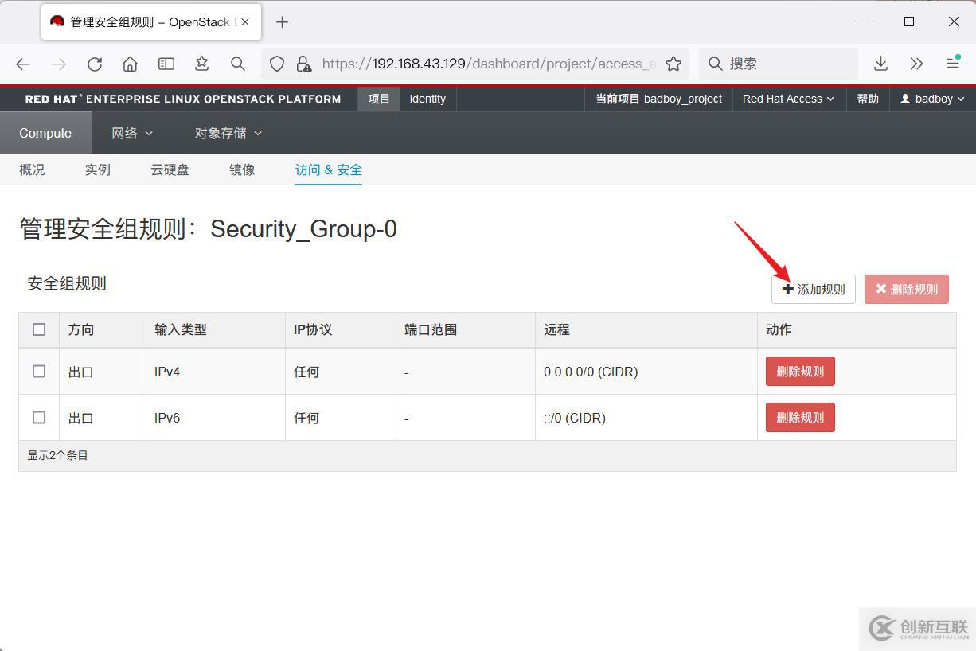Show more tools overflow chevrons
The height and width of the screenshot is (651, 976).
point(916,64)
